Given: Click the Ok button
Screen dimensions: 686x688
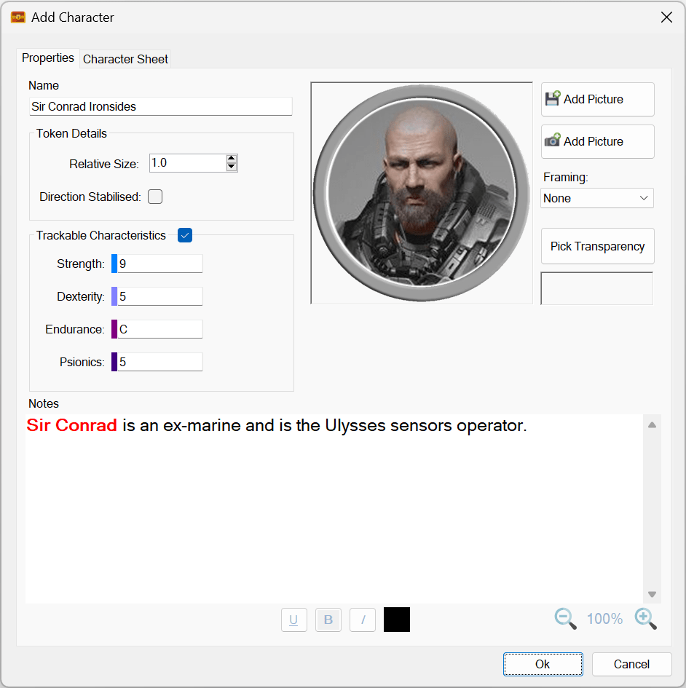Looking at the screenshot, I should click(x=543, y=664).
